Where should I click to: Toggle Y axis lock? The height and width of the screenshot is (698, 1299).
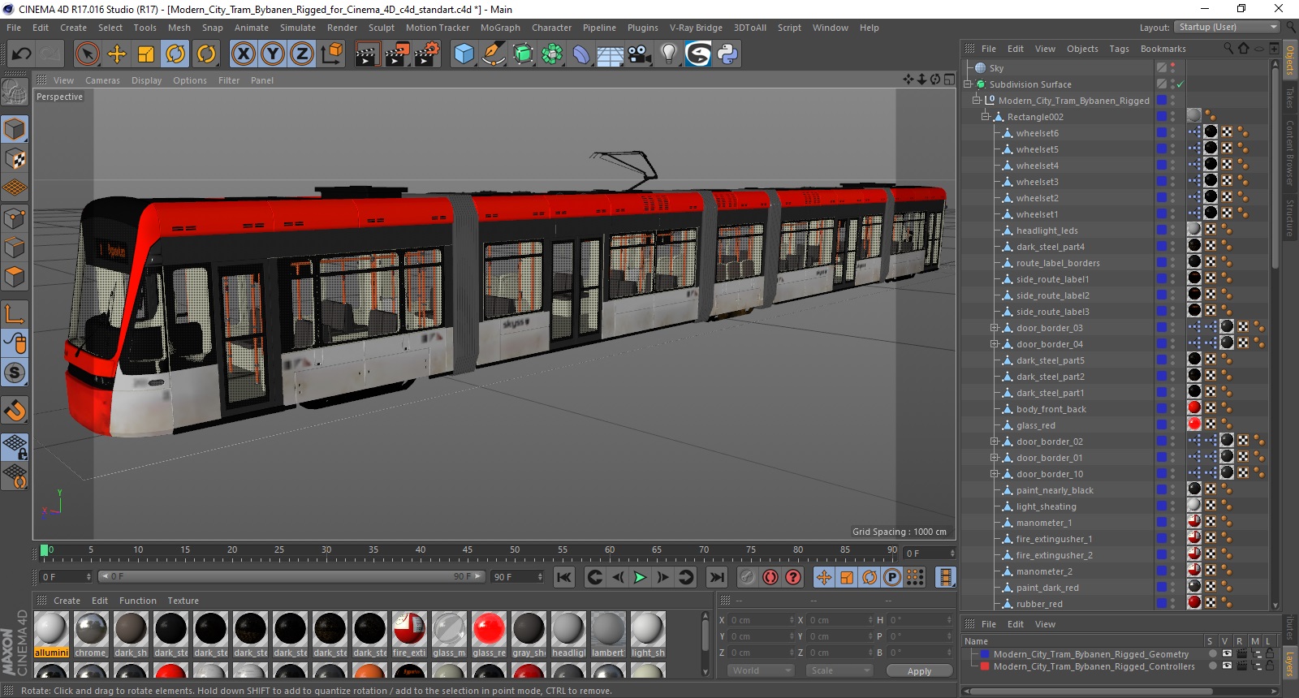pos(273,54)
